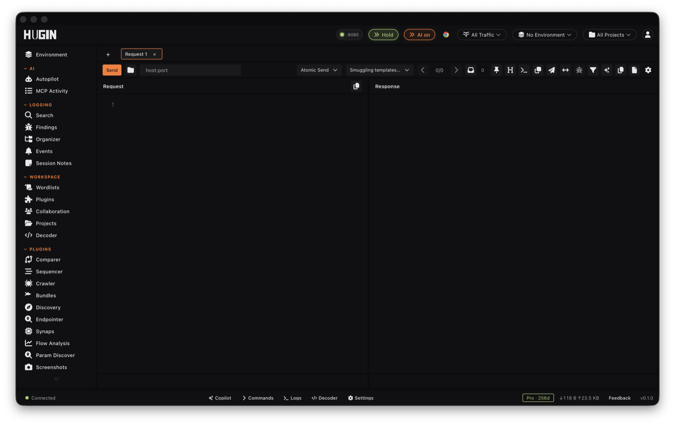The image size is (675, 425).
Task: Open Commands from the bottom bar
Action: point(258,398)
